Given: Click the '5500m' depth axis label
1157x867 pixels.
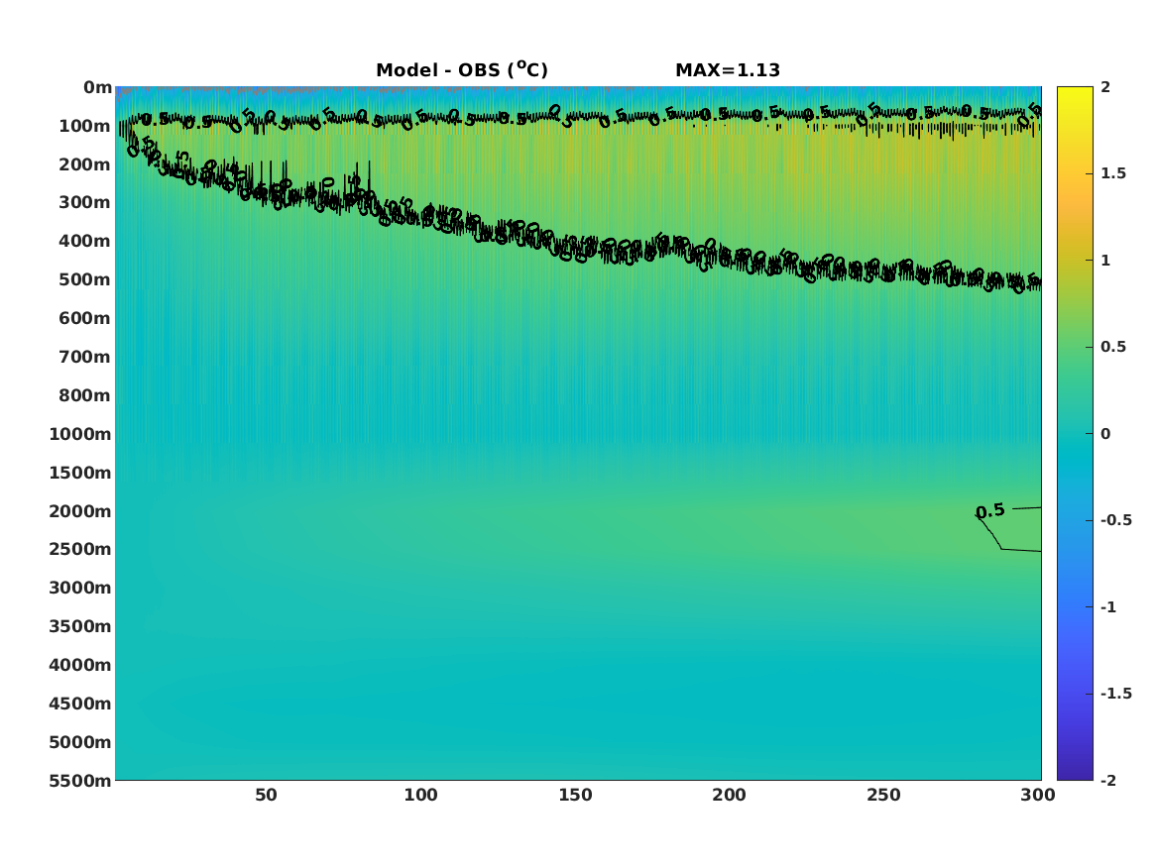Looking at the screenshot, I should [x=80, y=781].
